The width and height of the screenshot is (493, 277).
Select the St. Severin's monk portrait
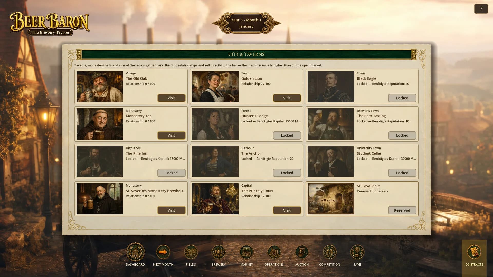click(100, 199)
